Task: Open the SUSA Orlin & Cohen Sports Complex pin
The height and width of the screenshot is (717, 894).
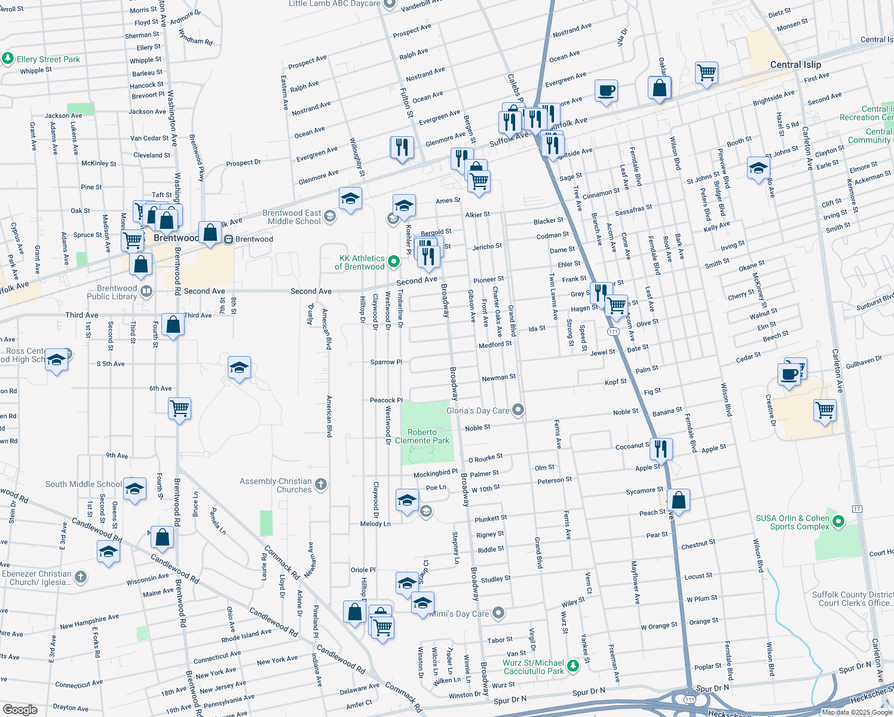Action: click(838, 522)
